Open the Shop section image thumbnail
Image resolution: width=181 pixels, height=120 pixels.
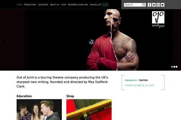(89, 109)
